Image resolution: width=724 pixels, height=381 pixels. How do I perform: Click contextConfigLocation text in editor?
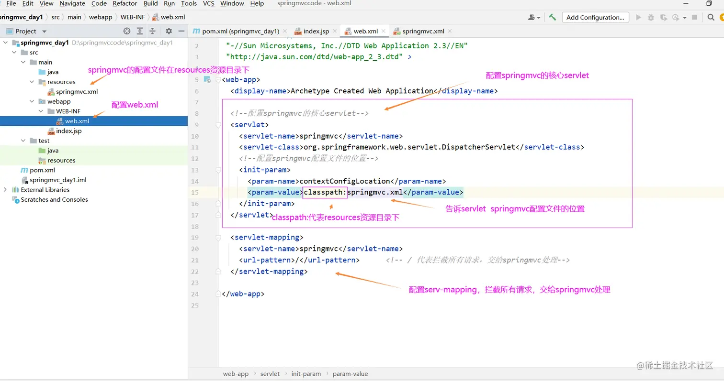point(345,181)
